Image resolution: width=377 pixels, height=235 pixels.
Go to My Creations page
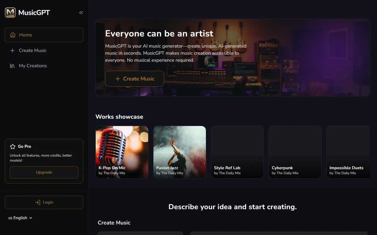pos(33,66)
